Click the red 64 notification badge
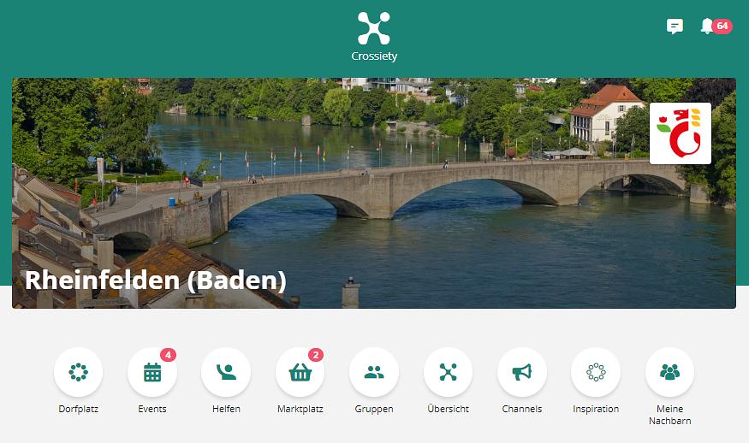The height and width of the screenshot is (443, 749). point(722,26)
